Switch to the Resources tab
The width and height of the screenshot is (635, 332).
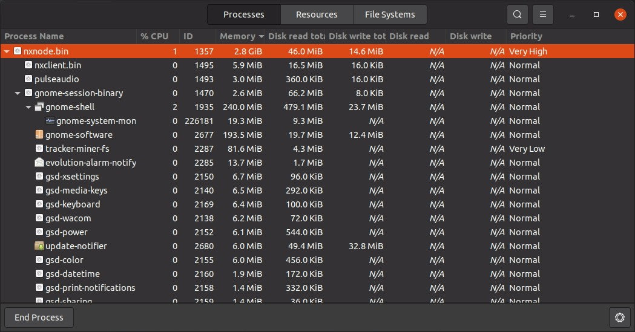(x=317, y=15)
